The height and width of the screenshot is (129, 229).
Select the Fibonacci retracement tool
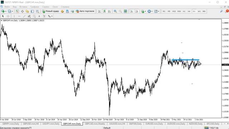point(34,16)
